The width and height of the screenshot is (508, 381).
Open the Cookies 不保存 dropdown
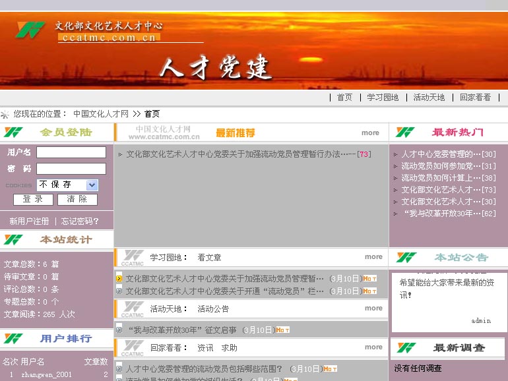[x=67, y=185]
